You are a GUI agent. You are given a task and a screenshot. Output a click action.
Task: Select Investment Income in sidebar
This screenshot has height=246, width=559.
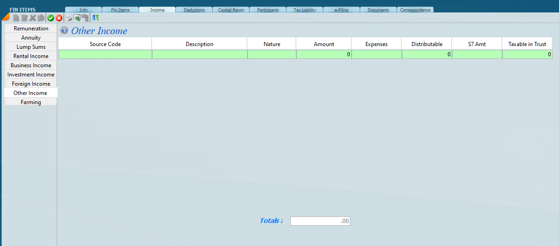point(31,75)
